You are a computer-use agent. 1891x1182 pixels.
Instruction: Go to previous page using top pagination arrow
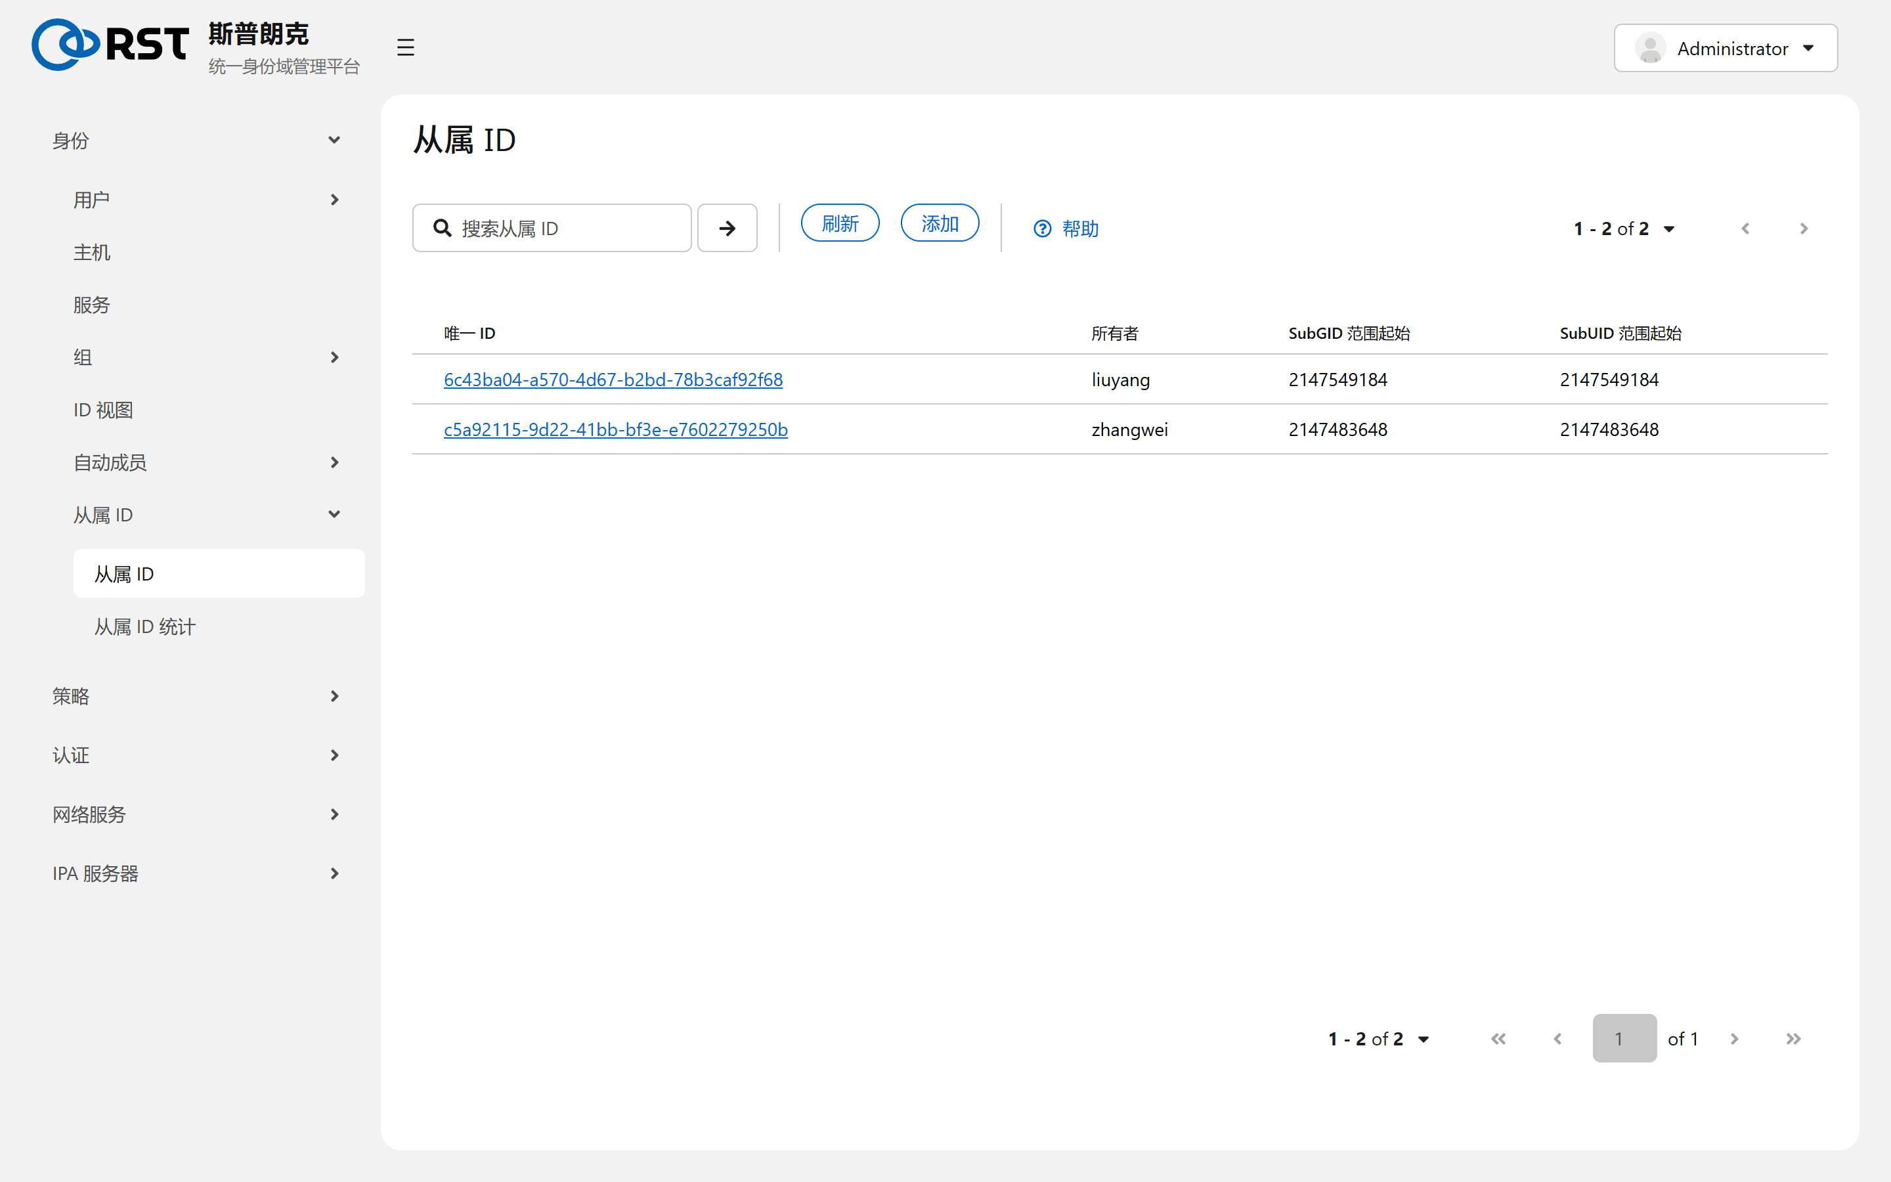coord(1745,229)
